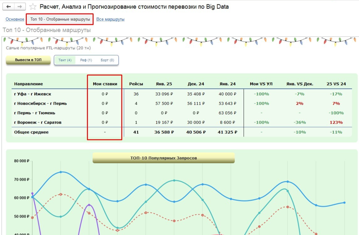359x235 pixels.
Task: Select route г Пермь - г Тюмень
Action: pyautogui.click(x=35, y=113)
